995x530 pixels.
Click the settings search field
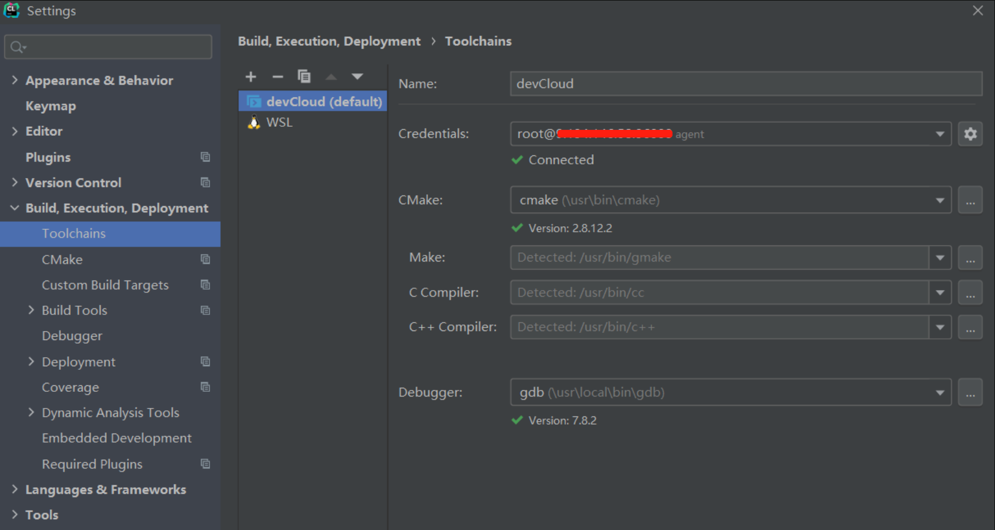[108, 47]
